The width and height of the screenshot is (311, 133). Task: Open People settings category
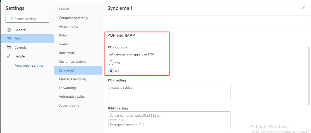(27, 56)
